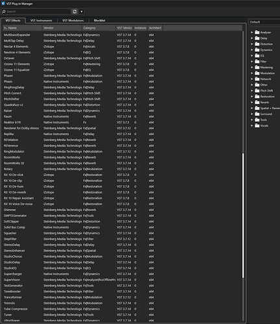Expand the Filter folder

(252, 62)
